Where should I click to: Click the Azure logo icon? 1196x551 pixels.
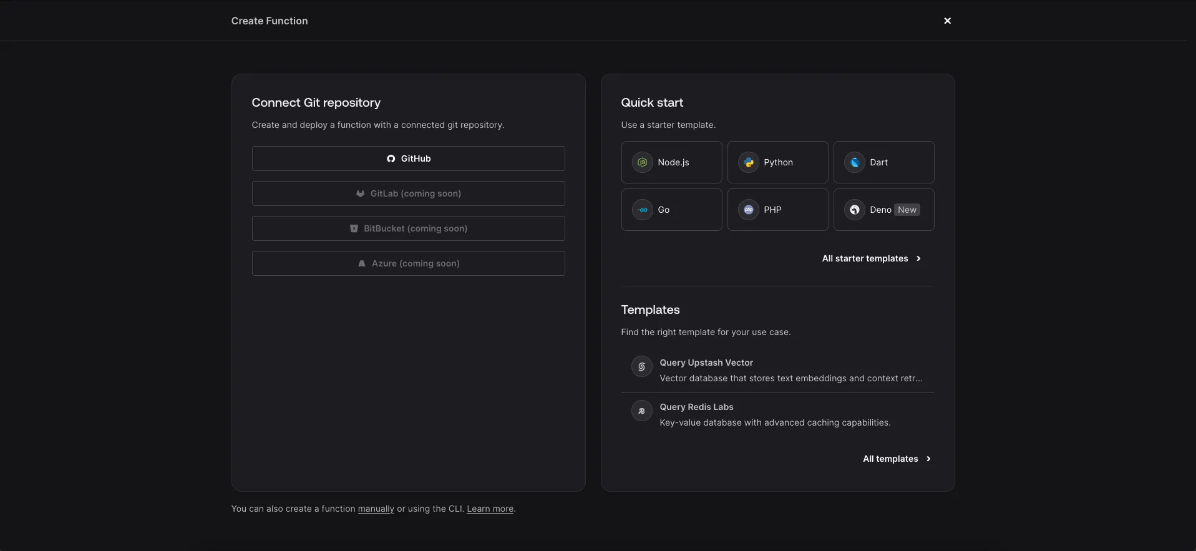click(362, 263)
